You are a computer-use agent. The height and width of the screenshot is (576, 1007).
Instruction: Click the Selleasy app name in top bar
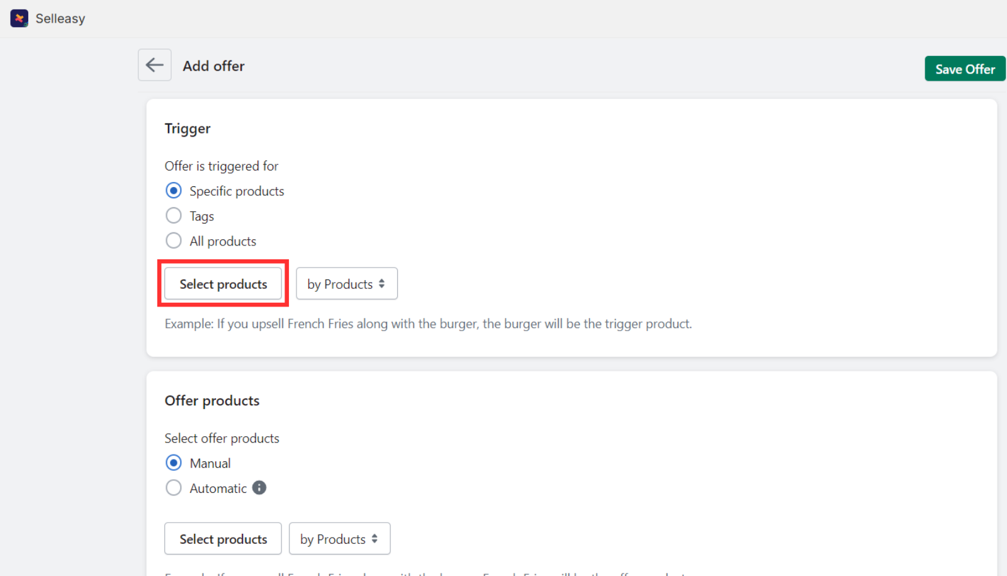60,18
